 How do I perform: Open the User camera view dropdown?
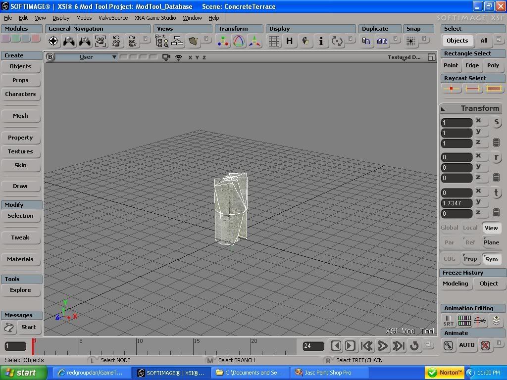(86, 57)
